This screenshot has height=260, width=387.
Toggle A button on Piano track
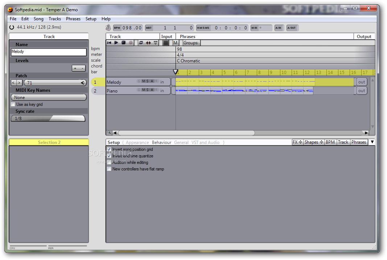click(152, 90)
